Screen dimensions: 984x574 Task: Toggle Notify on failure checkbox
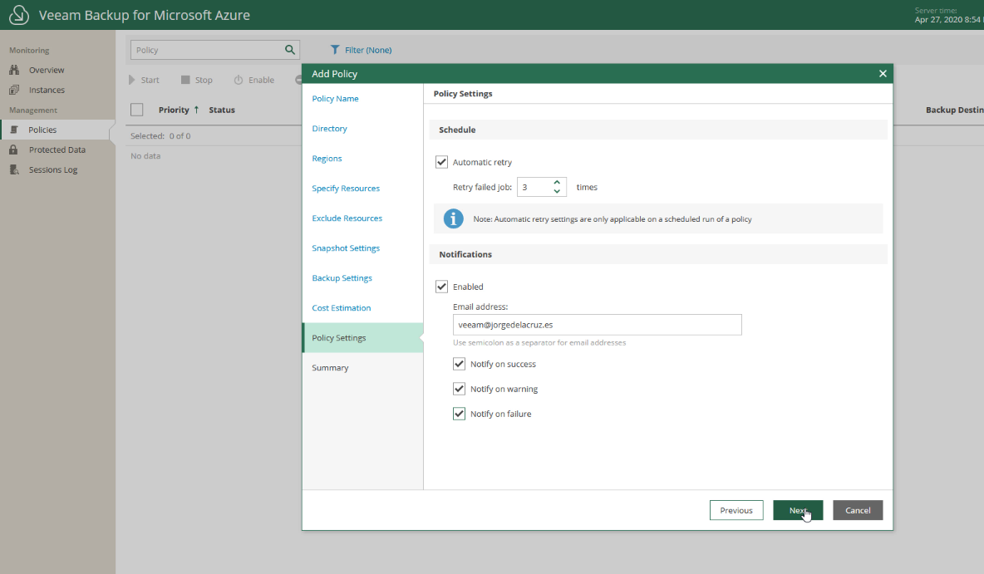460,414
